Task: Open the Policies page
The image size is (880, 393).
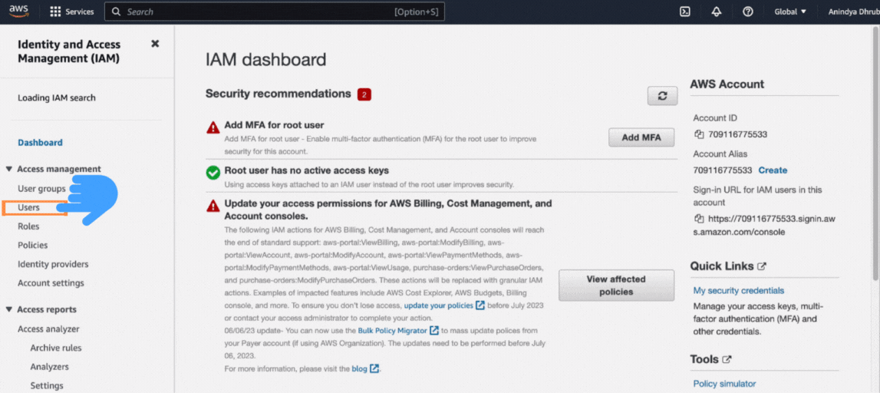Action: 32,246
